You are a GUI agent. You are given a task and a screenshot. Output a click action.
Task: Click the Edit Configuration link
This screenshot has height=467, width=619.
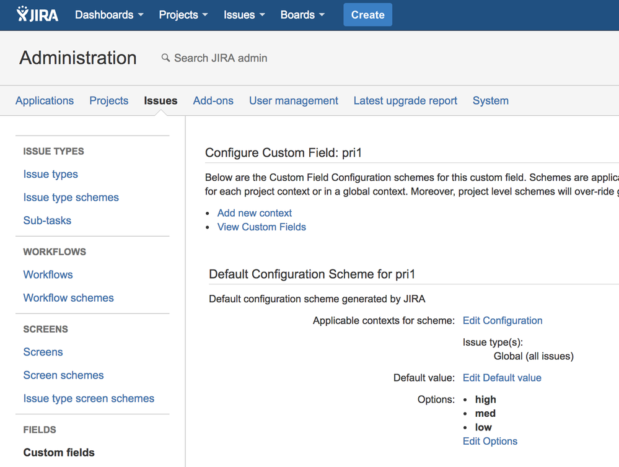point(503,321)
